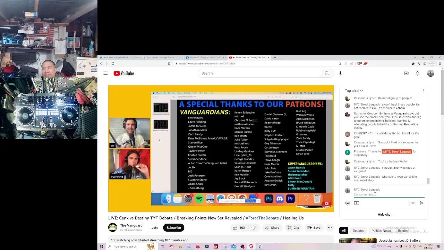Screen dimensions: 444x250
Task: Click the @NYC Street Legends mention
Action: (x=397, y=152)
